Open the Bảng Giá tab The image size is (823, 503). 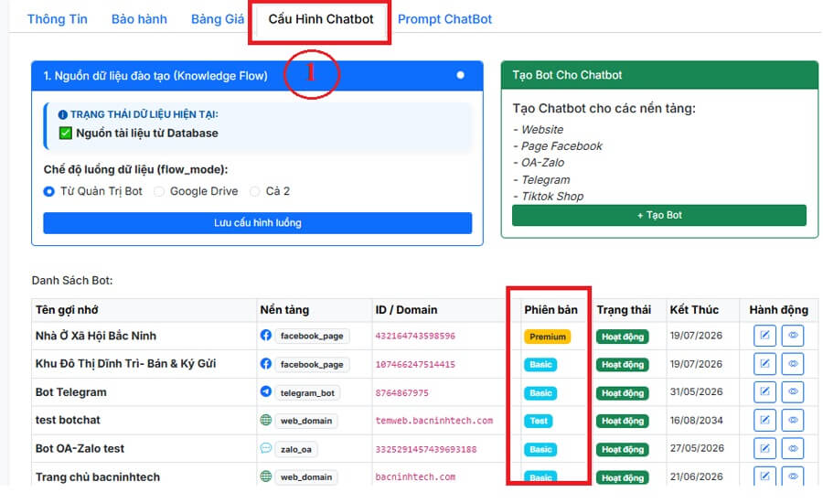218,19
